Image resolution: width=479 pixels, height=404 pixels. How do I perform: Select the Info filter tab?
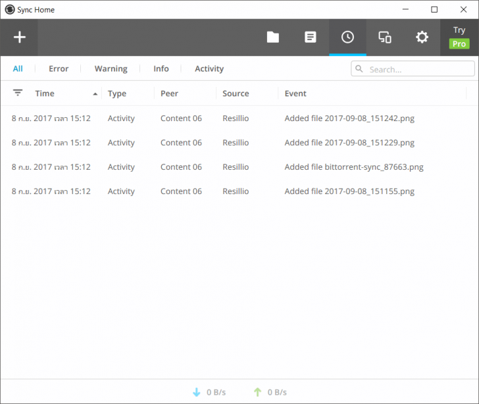pos(161,68)
